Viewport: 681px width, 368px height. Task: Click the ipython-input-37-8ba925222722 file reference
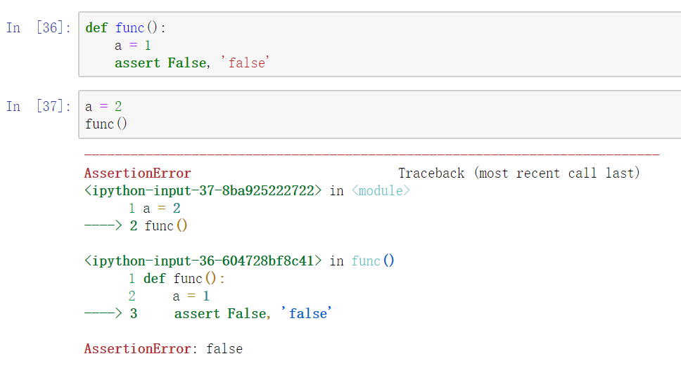click(x=203, y=191)
